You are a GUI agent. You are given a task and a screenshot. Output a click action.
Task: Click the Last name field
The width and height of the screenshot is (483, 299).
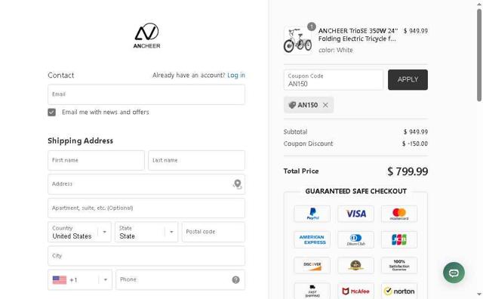coord(196,160)
